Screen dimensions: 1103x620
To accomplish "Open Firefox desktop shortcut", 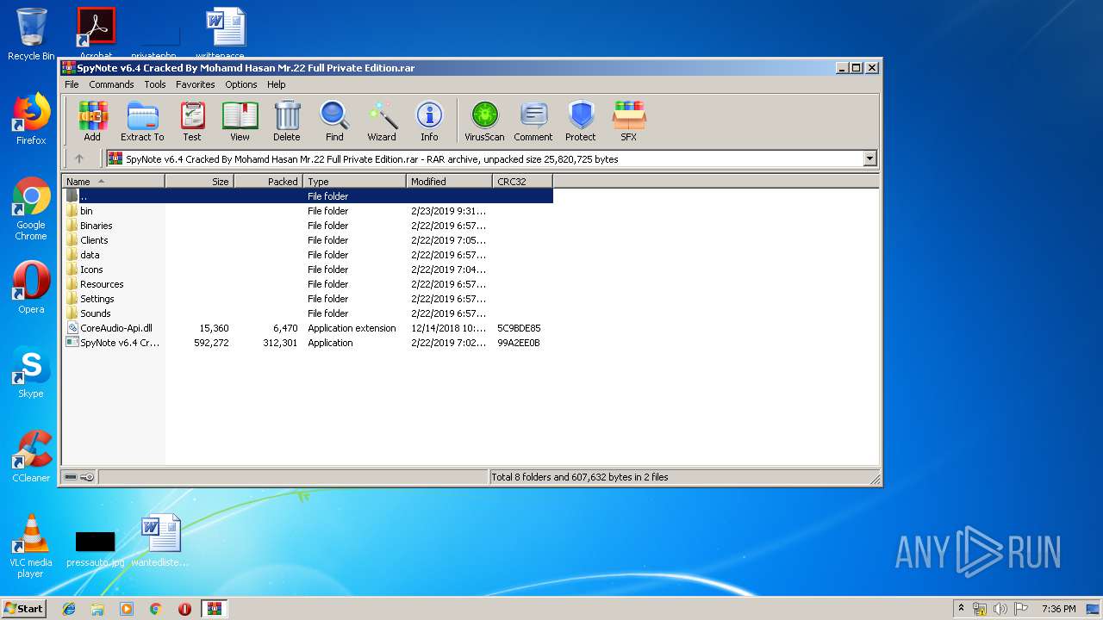I will (31, 119).
